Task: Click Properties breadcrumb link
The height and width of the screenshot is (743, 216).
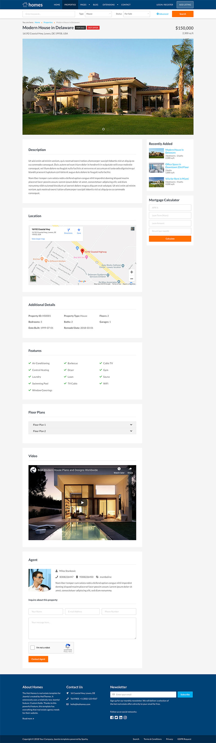Action: (x=48, y=22)
